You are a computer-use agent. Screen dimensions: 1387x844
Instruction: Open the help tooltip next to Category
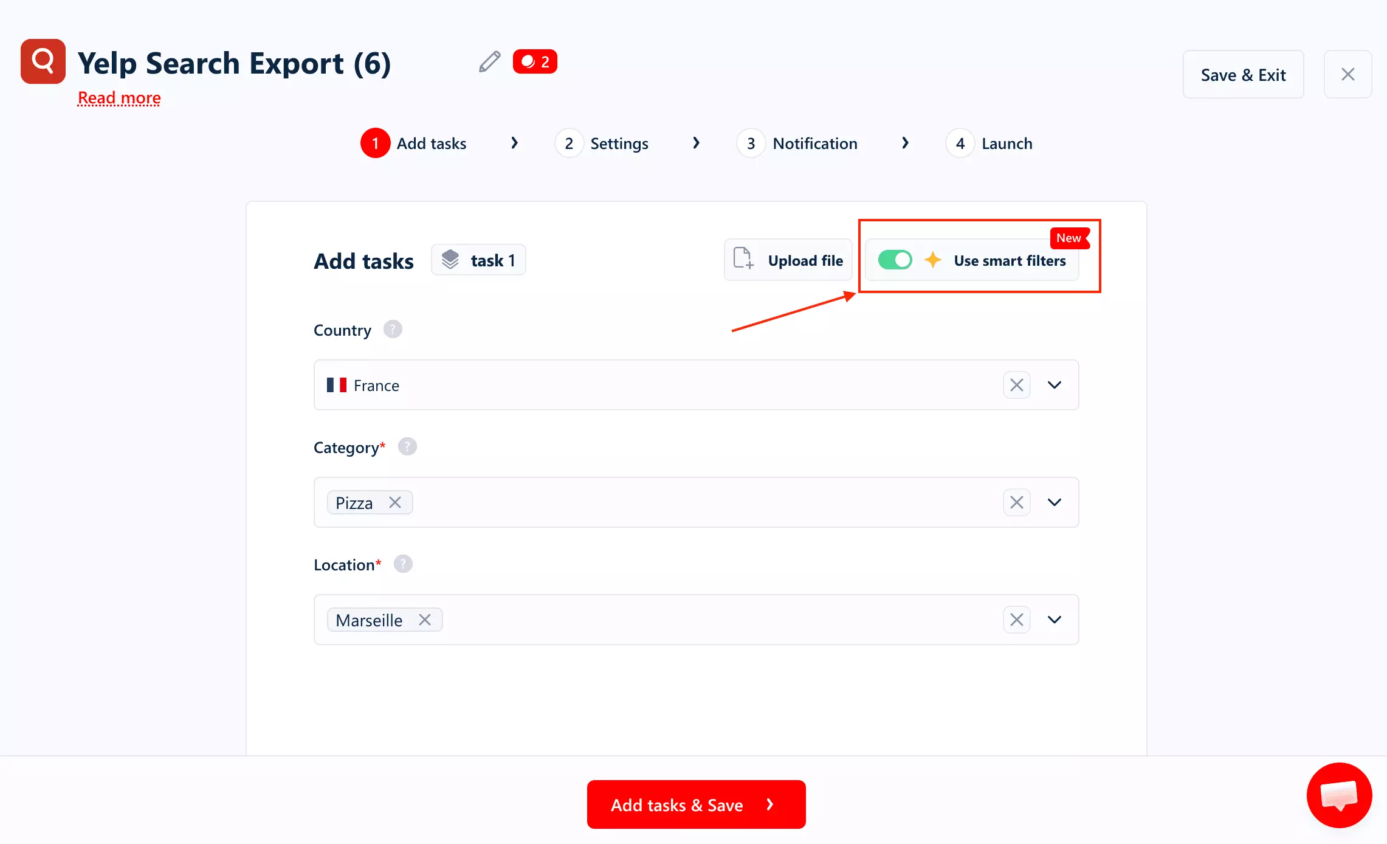(x=407, y=447)
